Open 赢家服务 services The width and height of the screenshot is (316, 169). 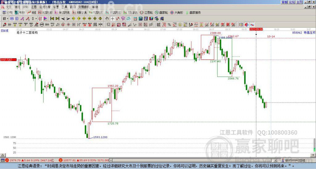tap(193, 12)
